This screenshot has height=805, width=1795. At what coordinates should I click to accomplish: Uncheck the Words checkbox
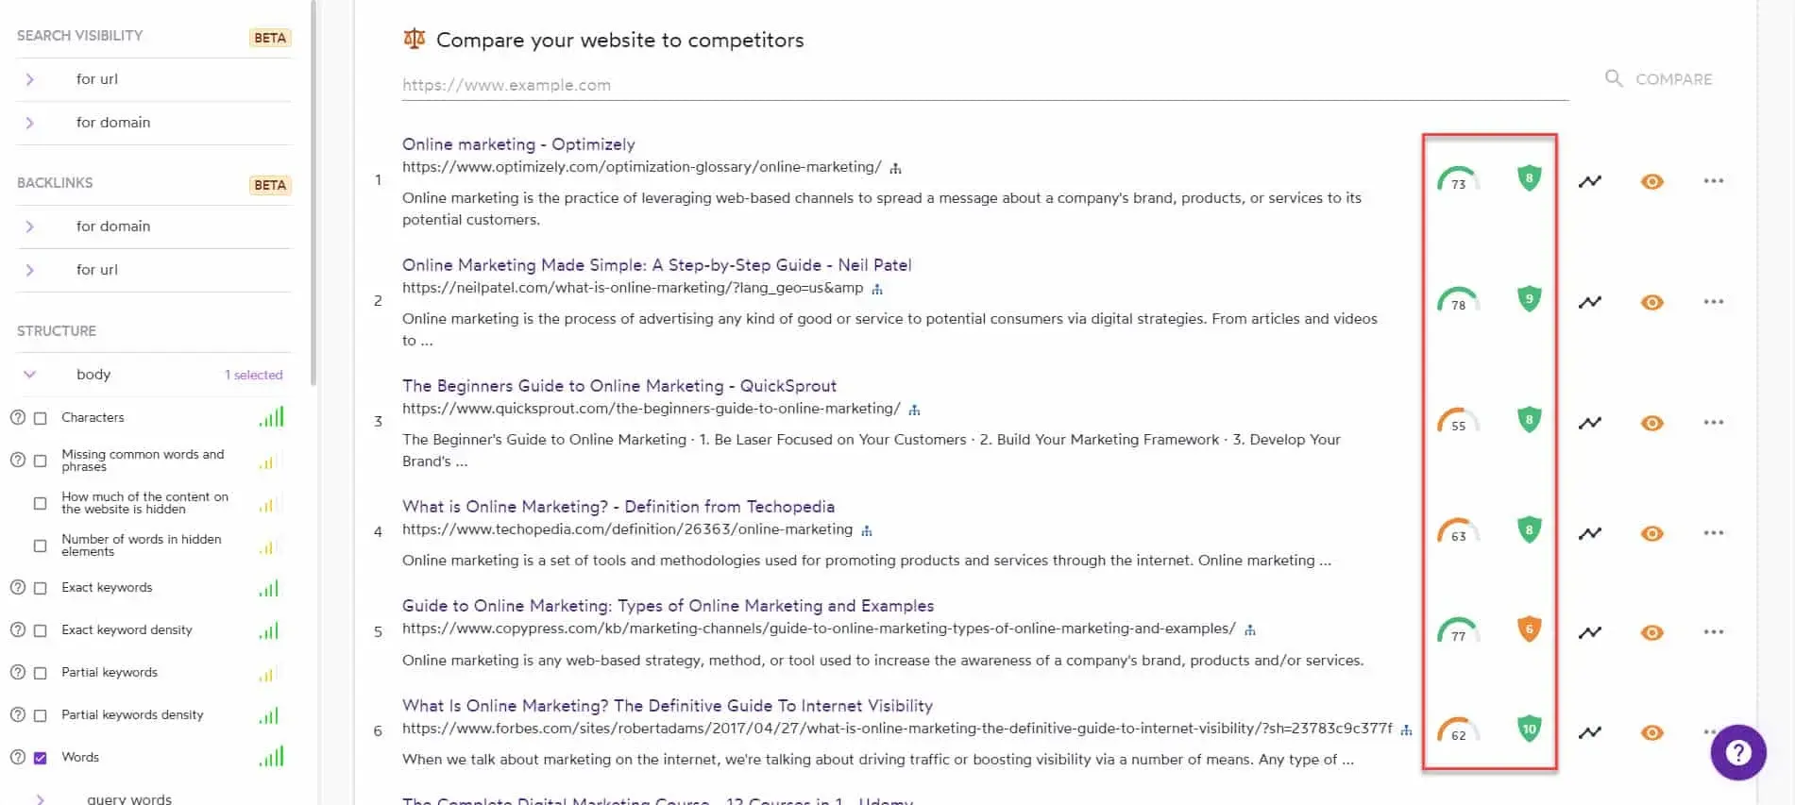coord(41,758)
